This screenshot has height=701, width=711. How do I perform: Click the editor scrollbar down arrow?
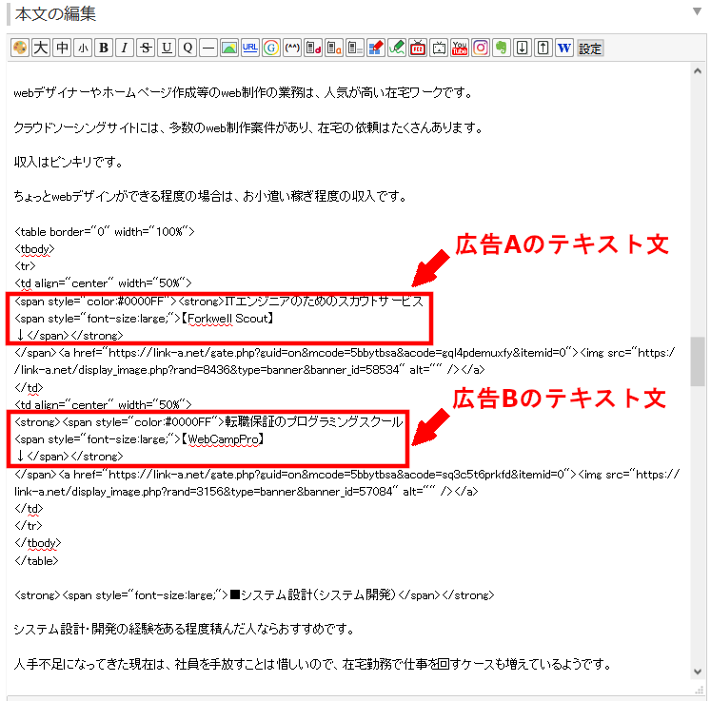click(x=698, y=672)
